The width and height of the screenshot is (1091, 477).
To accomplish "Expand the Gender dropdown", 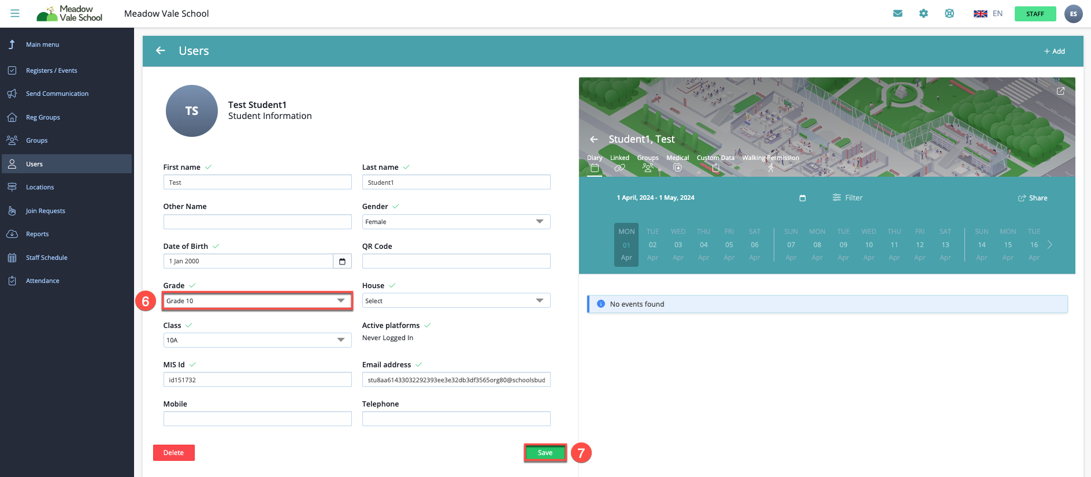I will (456, 222).
